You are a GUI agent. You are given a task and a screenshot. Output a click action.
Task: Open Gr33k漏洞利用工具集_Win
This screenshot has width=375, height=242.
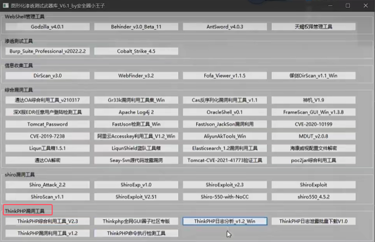[x=136, y=100]
